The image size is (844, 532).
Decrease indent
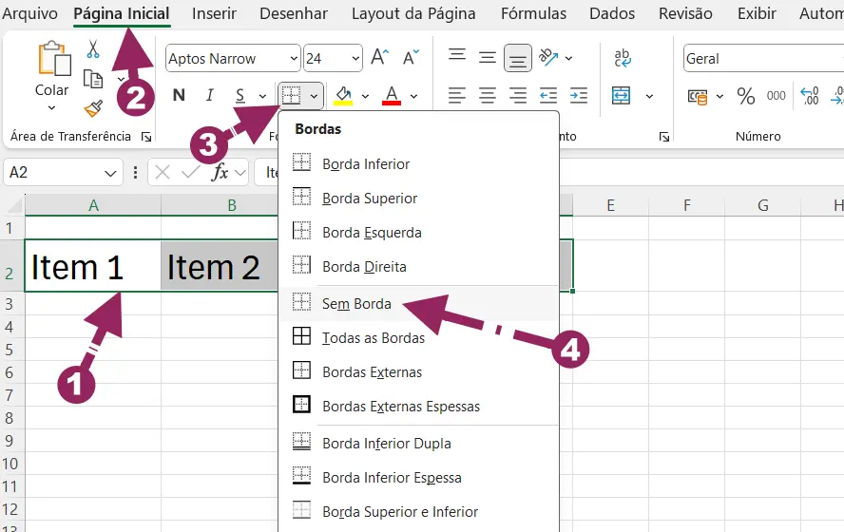click(548, 96)
